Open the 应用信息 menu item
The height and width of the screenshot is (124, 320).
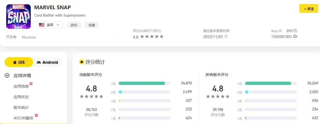[x=21, y=86]
